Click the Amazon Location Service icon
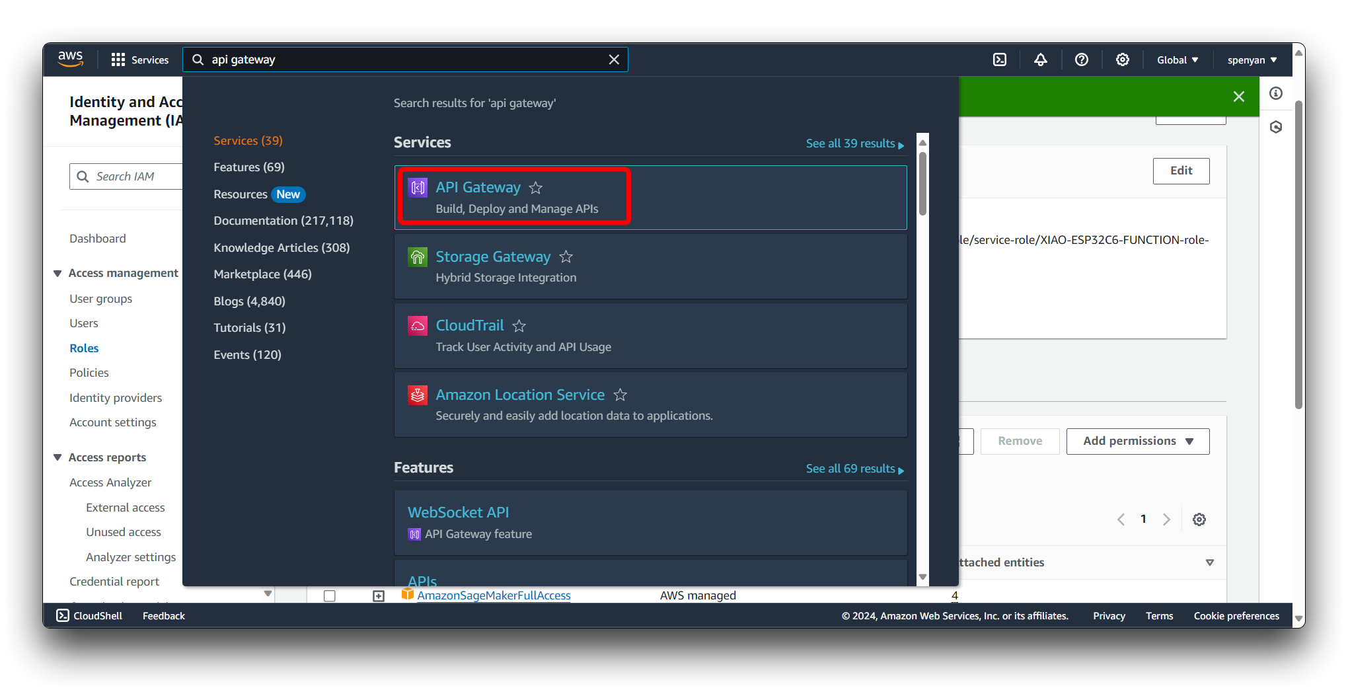 418,395
